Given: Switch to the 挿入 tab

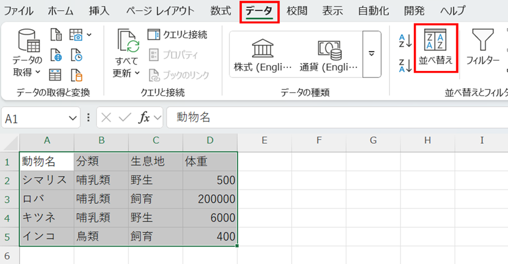Looking at the screenshot, I should [x=99, y=11].
